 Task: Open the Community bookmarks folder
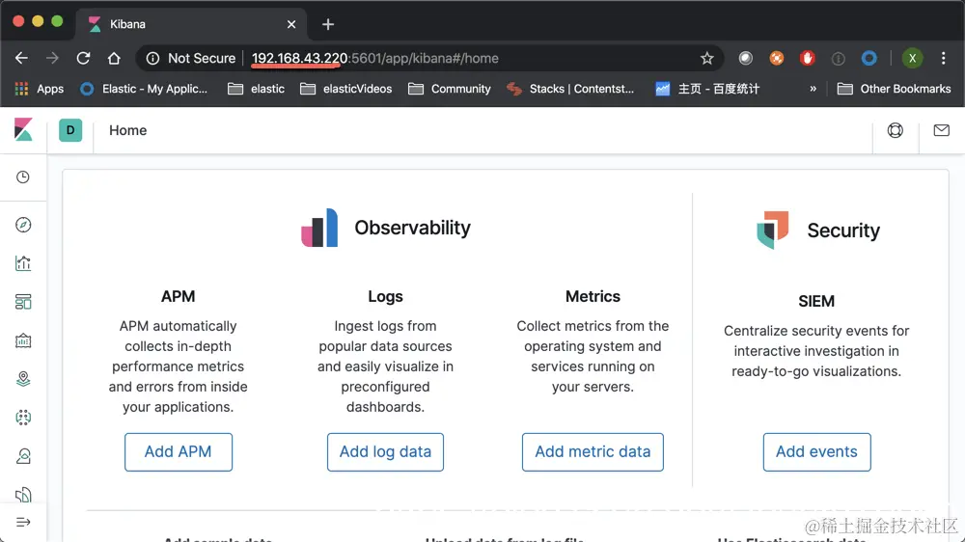tap(450, 89)
